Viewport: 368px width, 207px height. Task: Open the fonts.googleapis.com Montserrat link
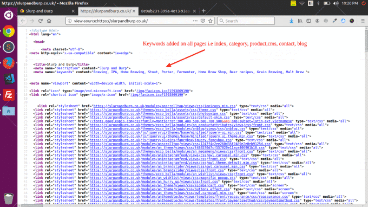[191, 121]
